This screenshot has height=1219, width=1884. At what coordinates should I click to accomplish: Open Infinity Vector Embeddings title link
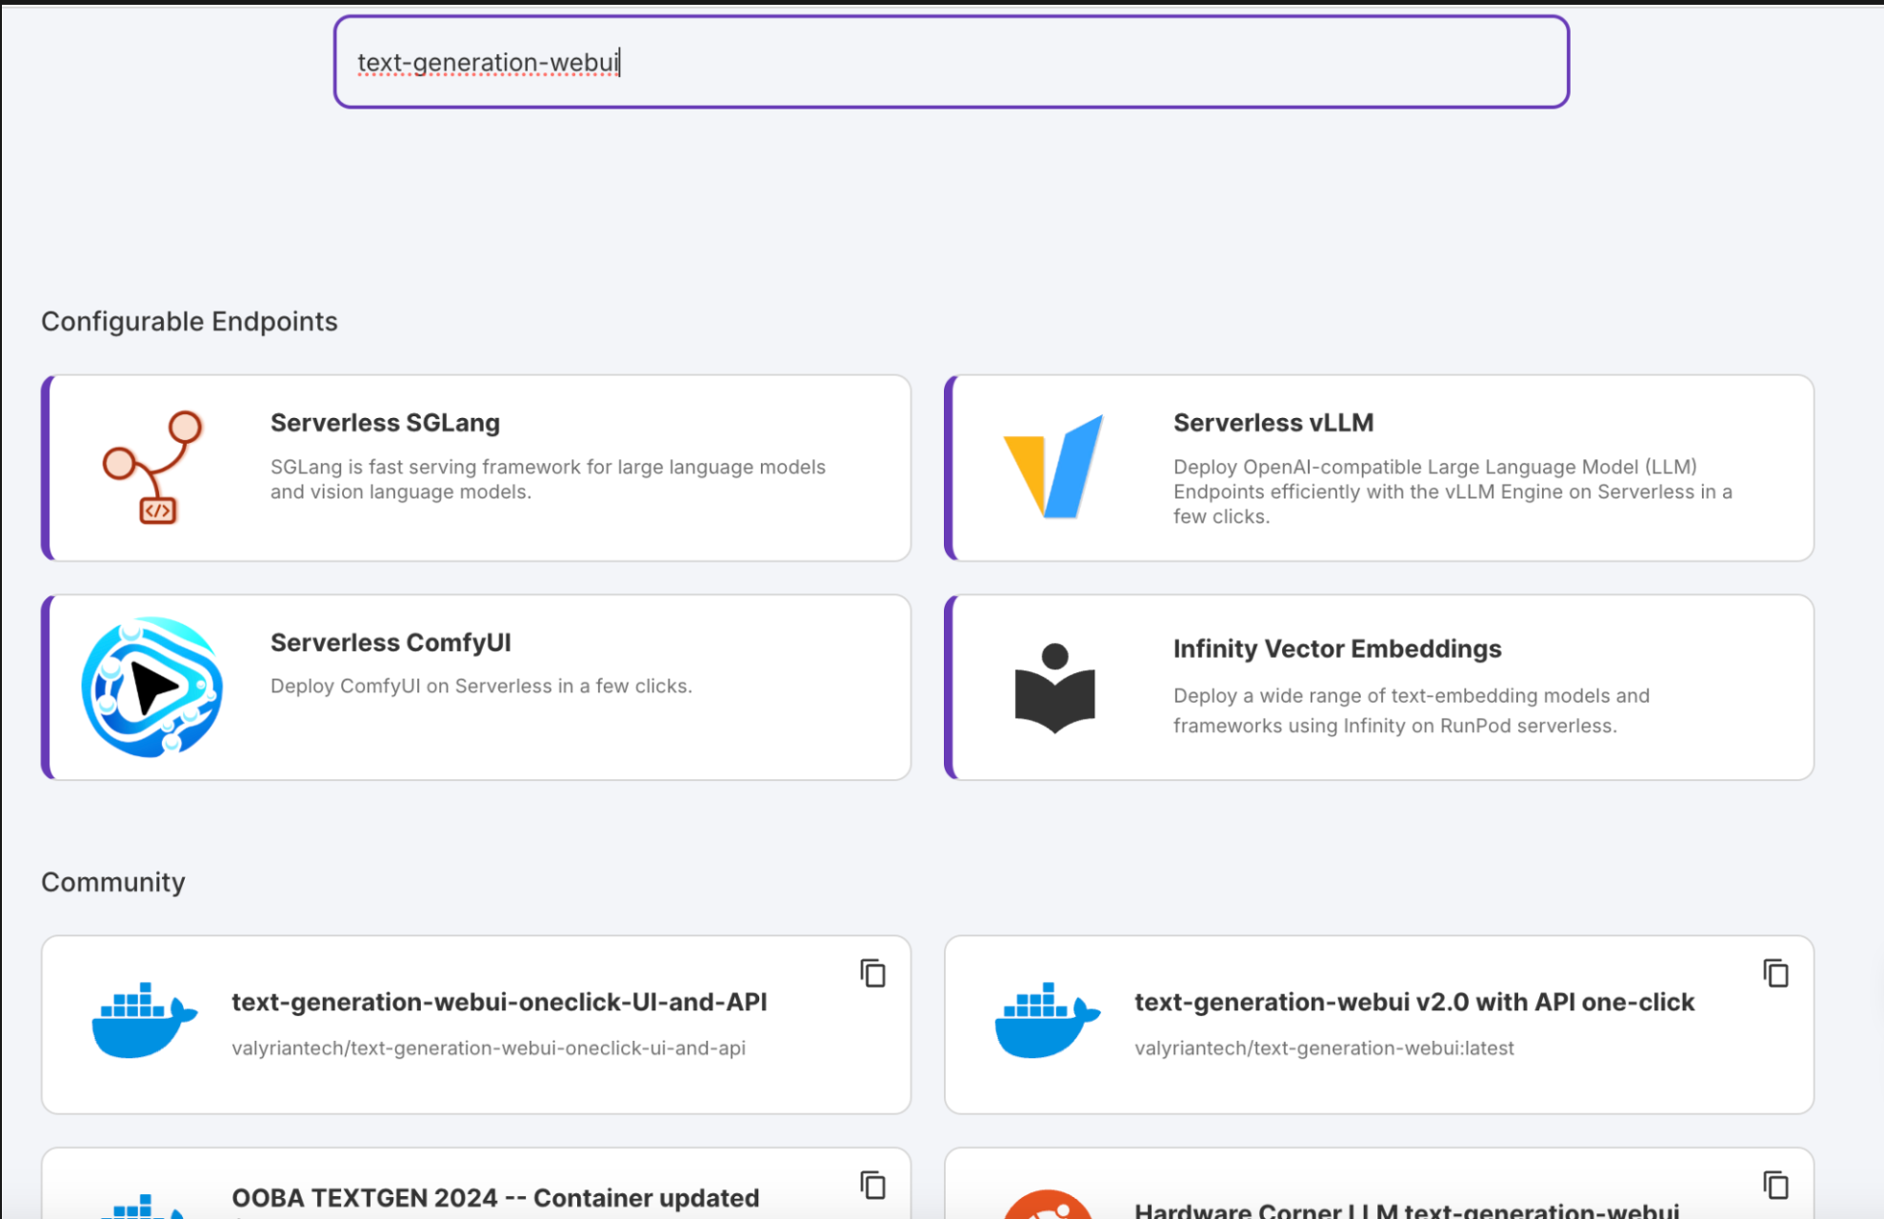pos(1336,649)
